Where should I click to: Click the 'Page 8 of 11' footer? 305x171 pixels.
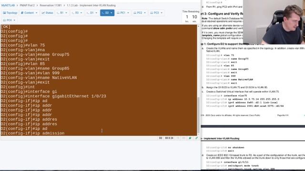click(283, 115)
